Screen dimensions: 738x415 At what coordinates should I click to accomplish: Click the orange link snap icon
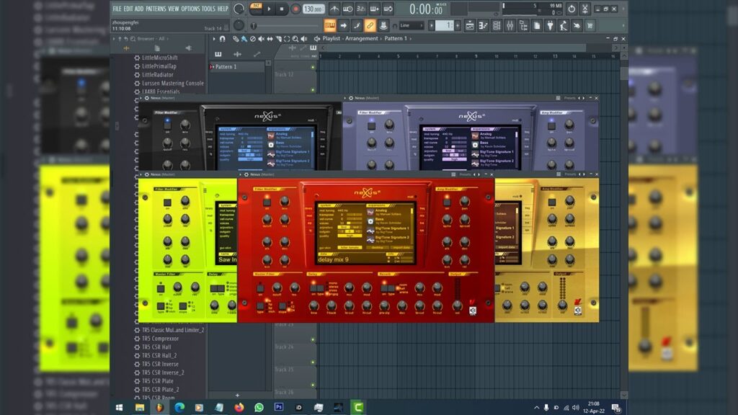coord(370,25)
